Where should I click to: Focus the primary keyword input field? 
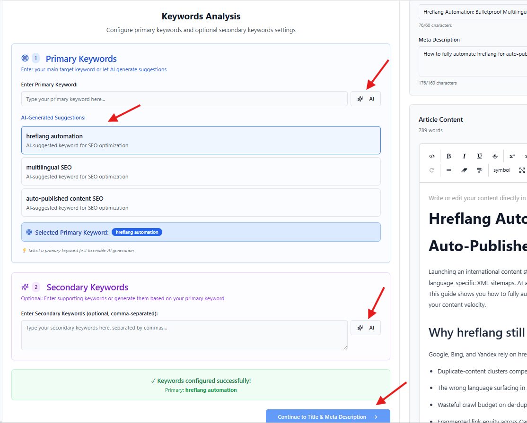184,99
